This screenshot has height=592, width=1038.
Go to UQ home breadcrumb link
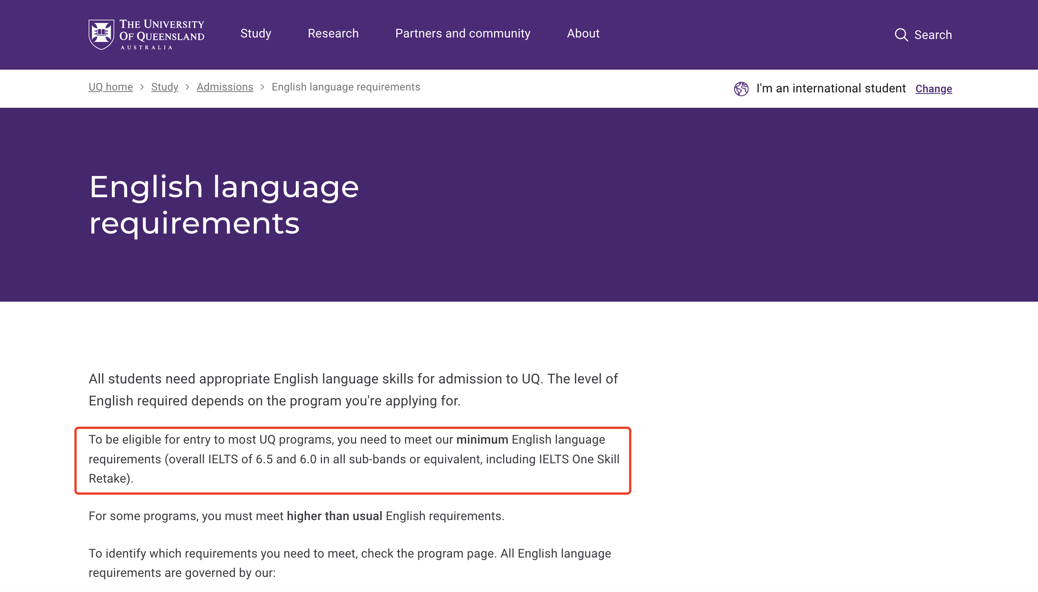(x=111, y=87)
